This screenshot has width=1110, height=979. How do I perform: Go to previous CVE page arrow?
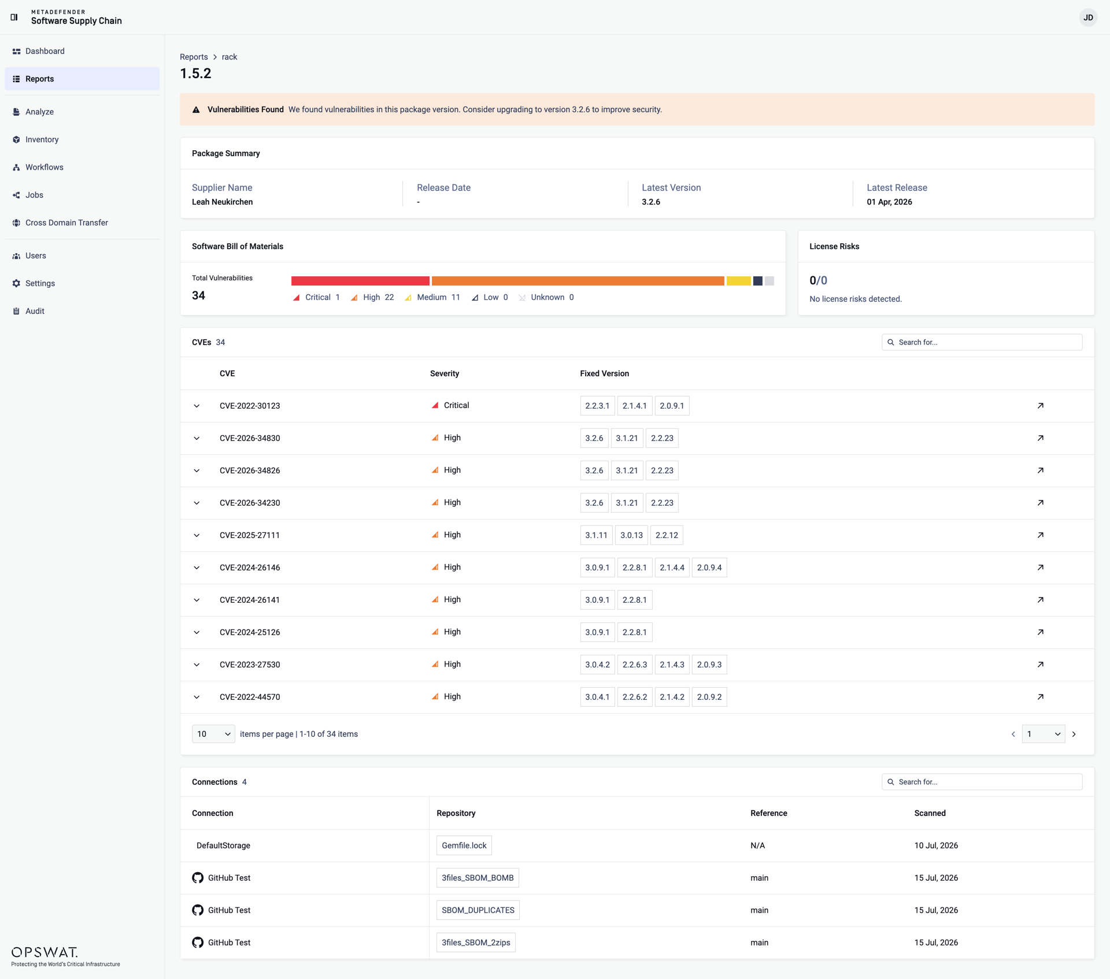pos(1013,734)
